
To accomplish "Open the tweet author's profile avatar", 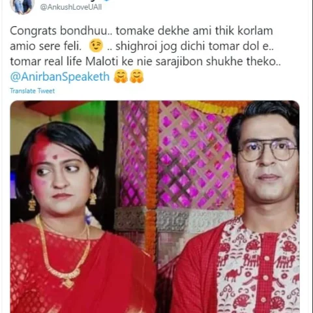I will [x=22, y=5].
